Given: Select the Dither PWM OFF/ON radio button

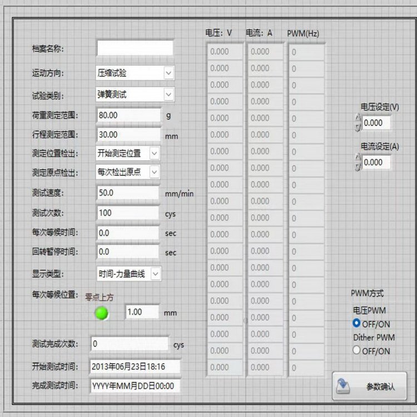Looking at the screenshot, I should 356,350.
